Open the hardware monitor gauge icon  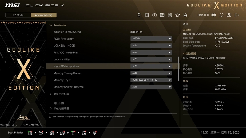click(x=154, y=15)
